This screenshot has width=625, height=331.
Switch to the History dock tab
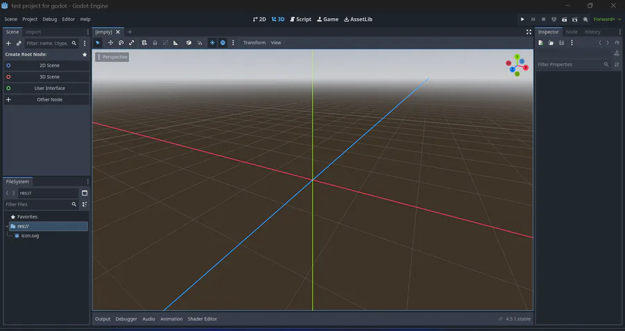point(592,32)
